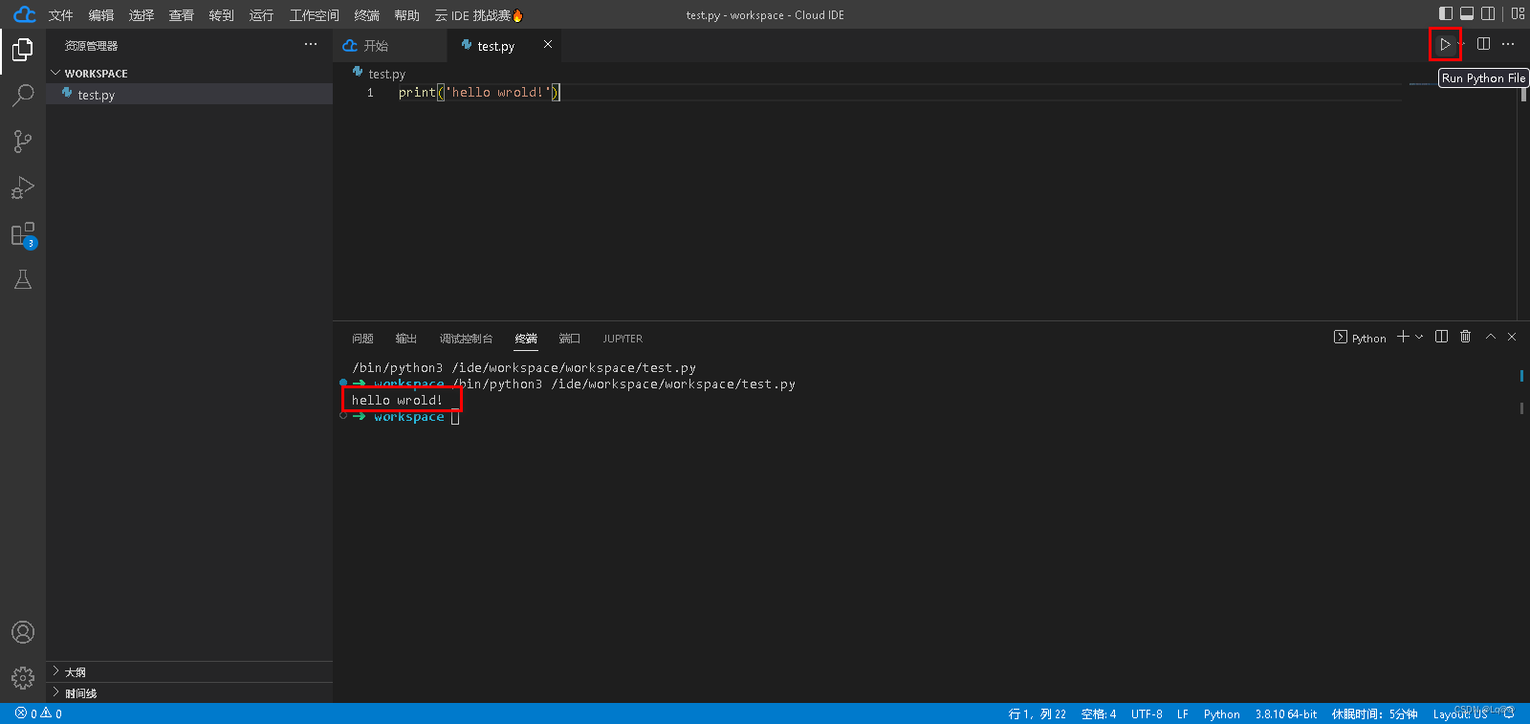This screenshot has width=1530, height=724.
Task: Open new terminal profile dropdown arrow
Action: (1419, 337)
